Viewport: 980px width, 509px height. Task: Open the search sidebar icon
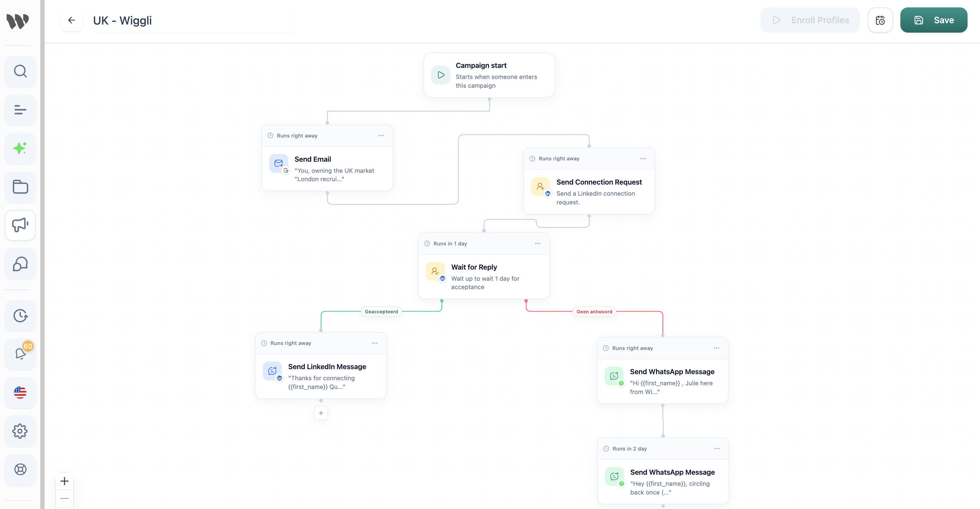(x=20, y=71)
